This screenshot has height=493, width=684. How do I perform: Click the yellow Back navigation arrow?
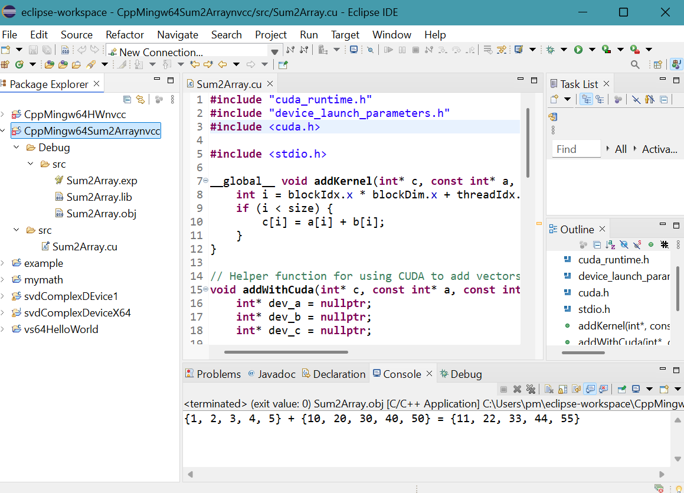[x=222, y=64]
